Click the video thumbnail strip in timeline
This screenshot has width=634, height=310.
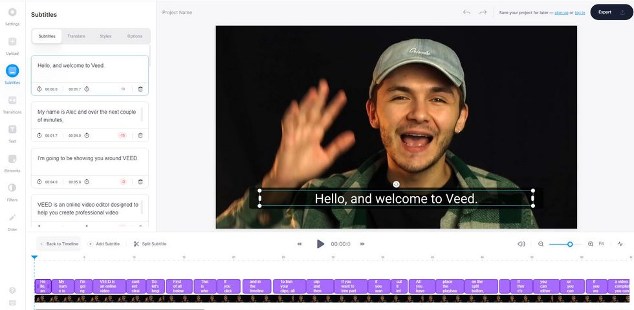click(333, 298)
